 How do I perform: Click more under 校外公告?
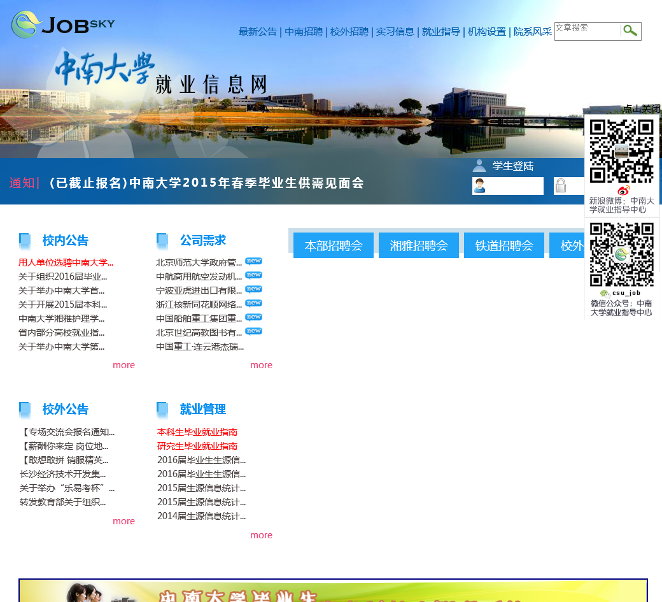tap(123, 521)
